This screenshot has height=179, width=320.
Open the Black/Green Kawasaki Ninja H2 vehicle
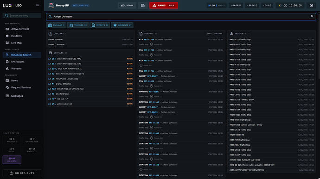(90, 74)
